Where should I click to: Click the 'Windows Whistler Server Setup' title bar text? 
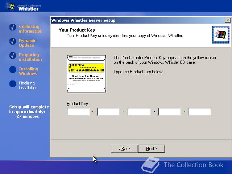coord(83,20)
